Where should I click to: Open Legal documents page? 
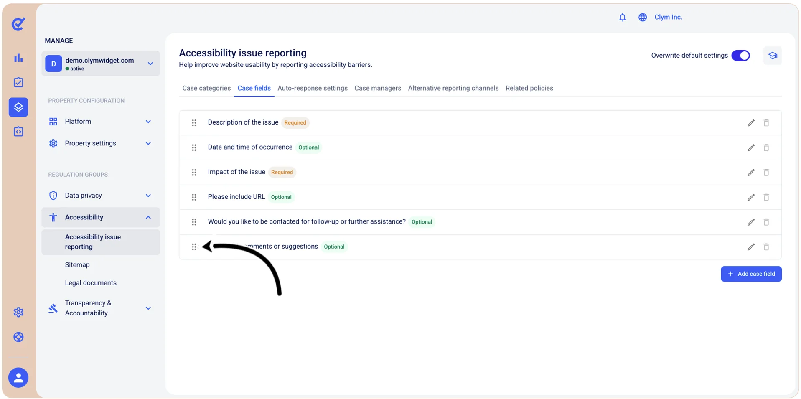click(x=91, y=283)
